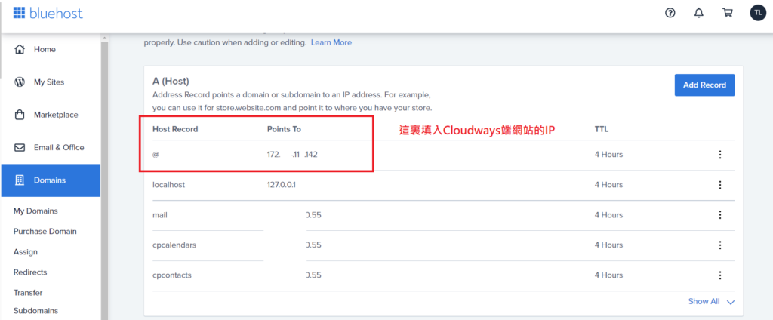
Task: Click the Home icon in sidebar
Action: pyautogui.click(x=20, y=49)
